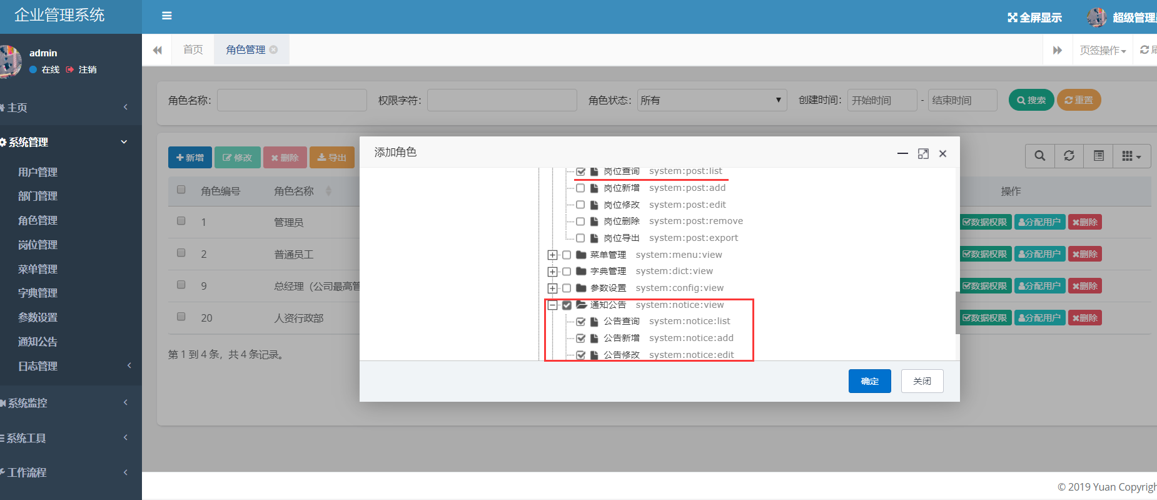Viewport: 1157px width, 500px height.
Task: Click the fullscreen display icon
Action: click(x=1013, y=18)
